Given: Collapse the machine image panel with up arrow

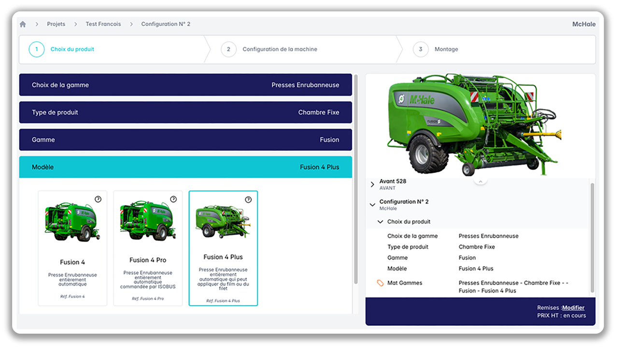Looking at the screenshot, I should coord(480,181).
